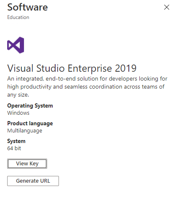Close the Software panel with the X

point(167,7)
